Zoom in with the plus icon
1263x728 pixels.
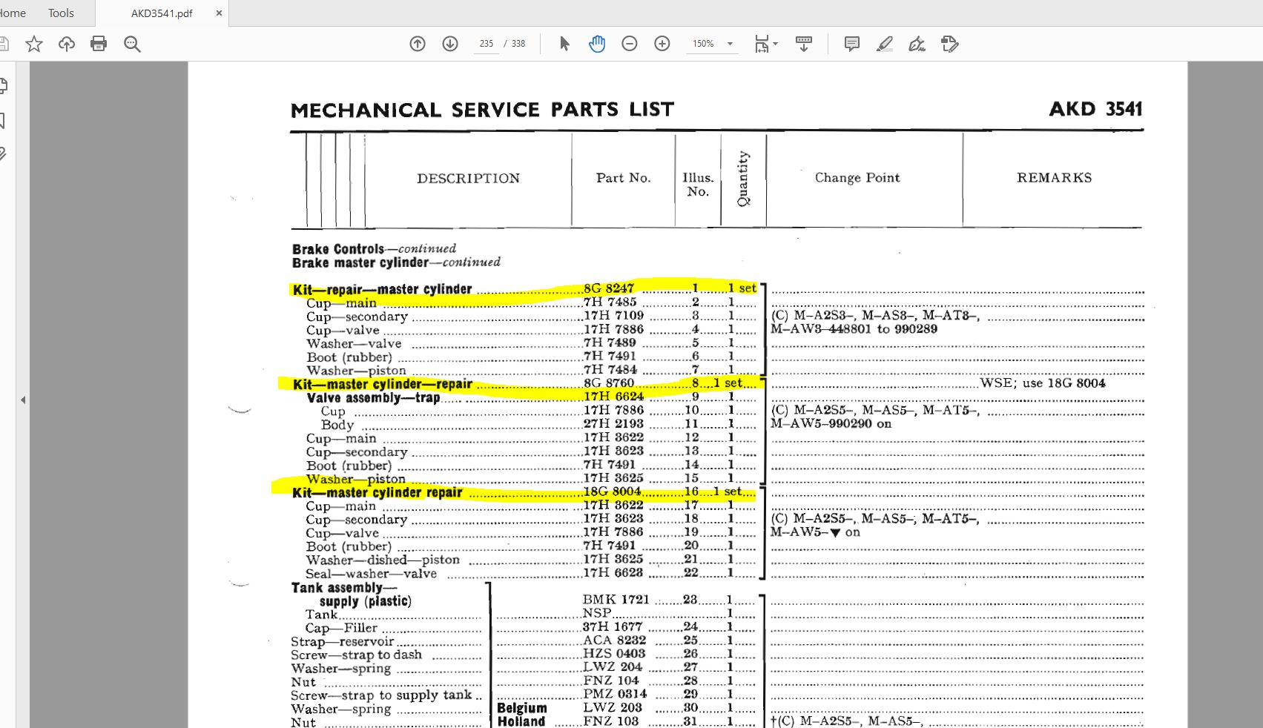[x=662, y=44]
